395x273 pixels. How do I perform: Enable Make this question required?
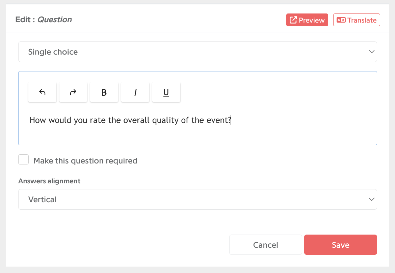click(23, 160)
